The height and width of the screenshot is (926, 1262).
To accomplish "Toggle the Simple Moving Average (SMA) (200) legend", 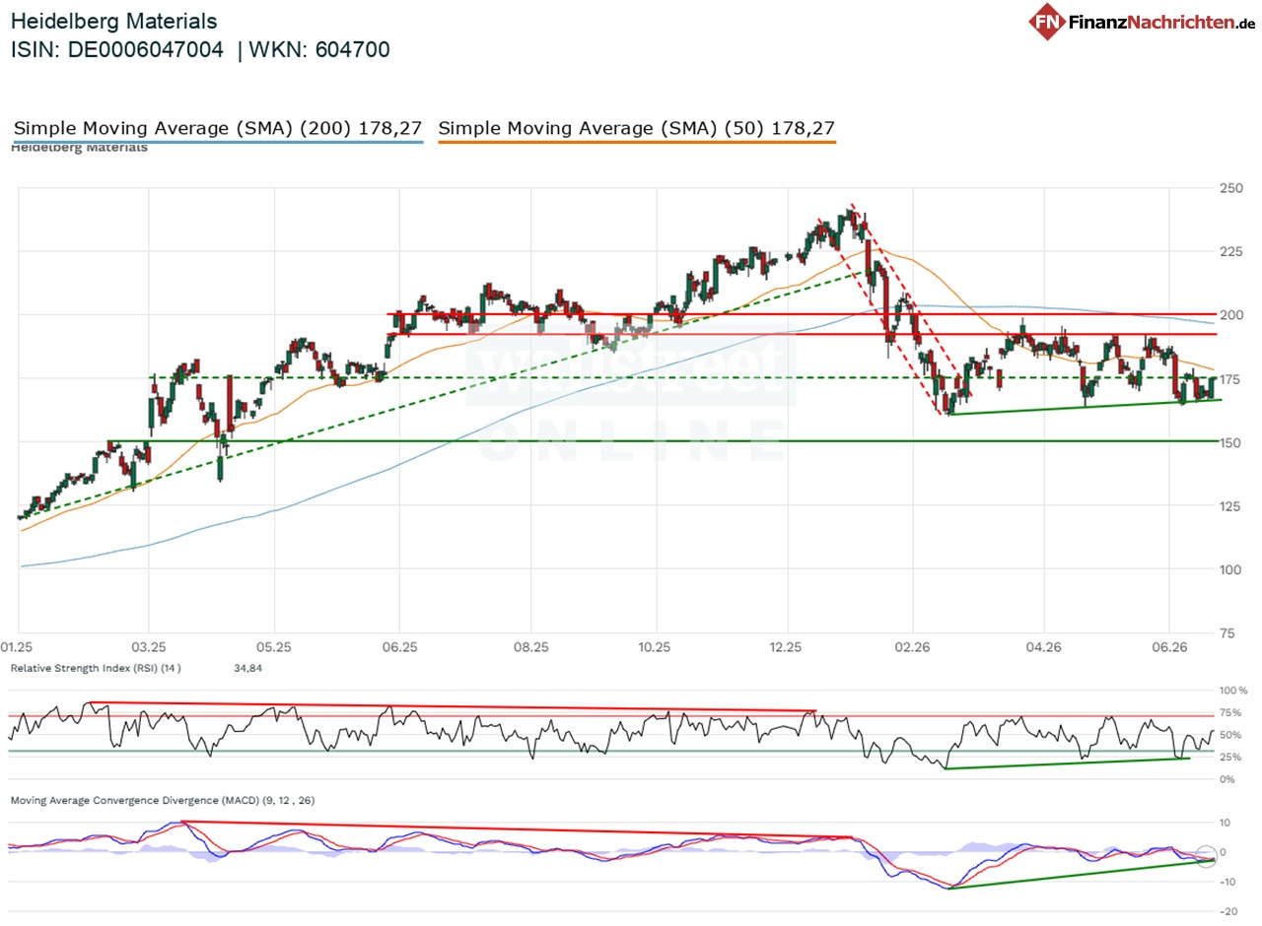I will pyautogui.click(x=218, y=128).
